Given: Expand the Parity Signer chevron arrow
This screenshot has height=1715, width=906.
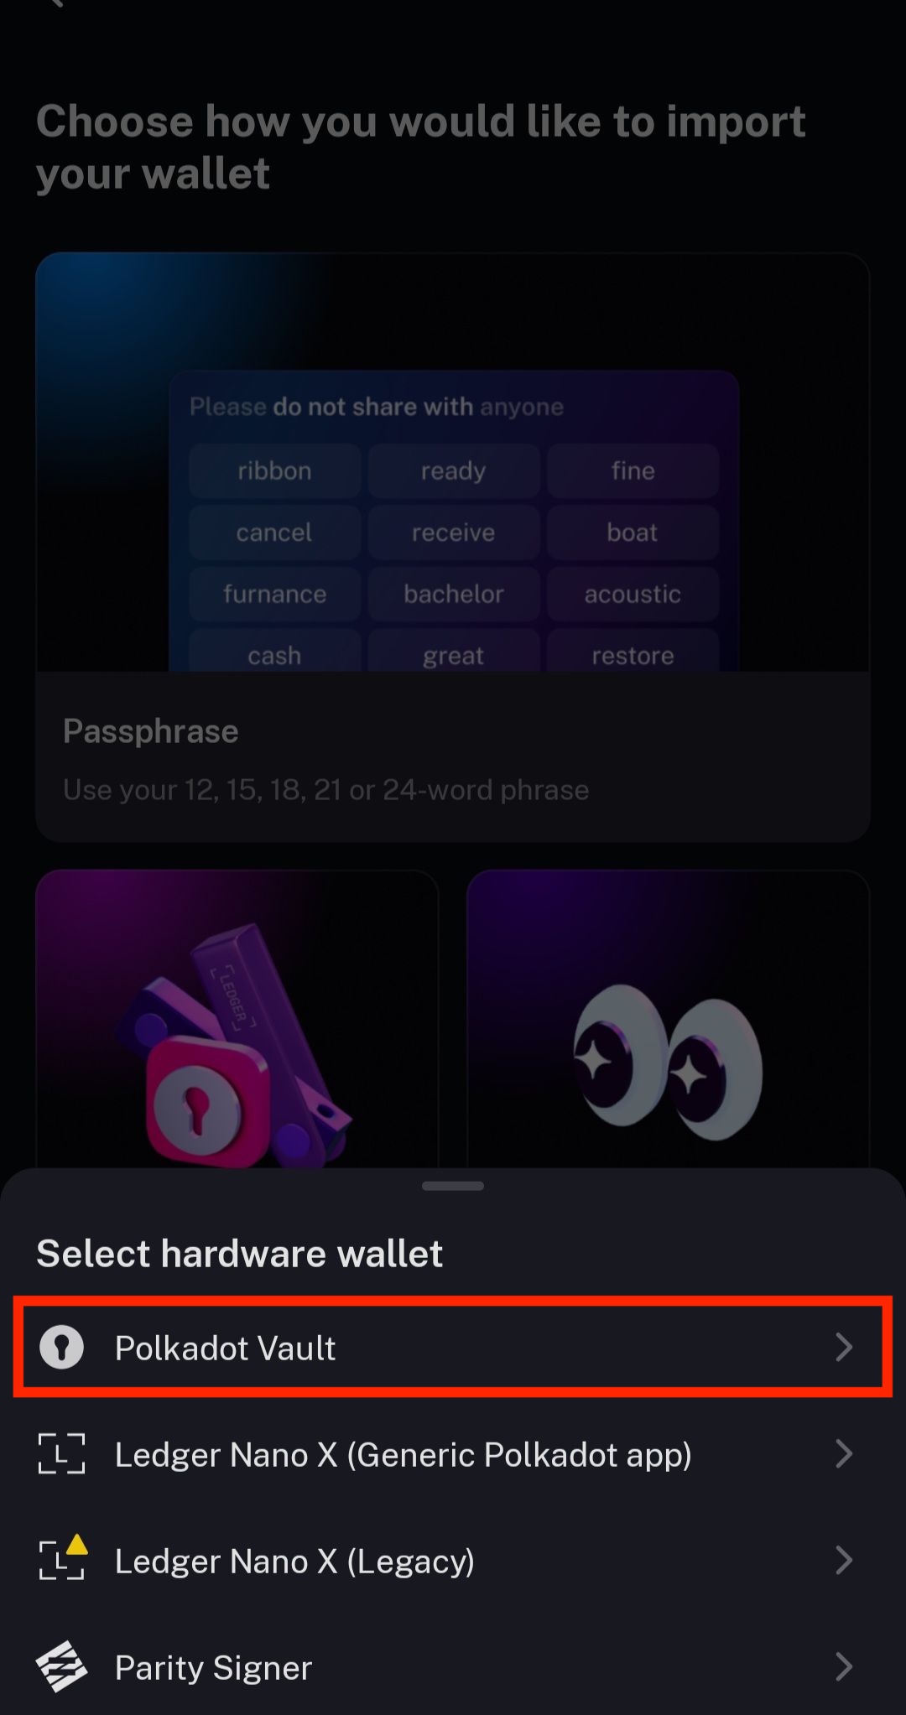Looking at the screenshot, I should [844, 1667].
